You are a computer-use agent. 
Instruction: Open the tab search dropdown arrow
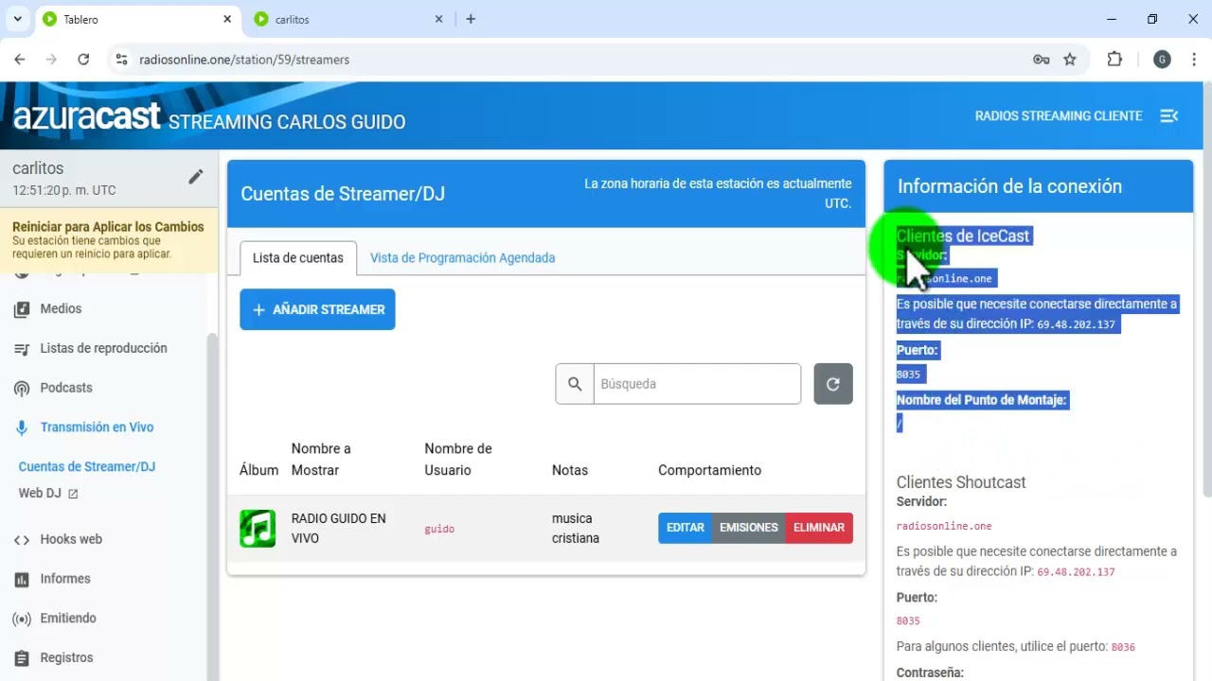click(17, 19)
